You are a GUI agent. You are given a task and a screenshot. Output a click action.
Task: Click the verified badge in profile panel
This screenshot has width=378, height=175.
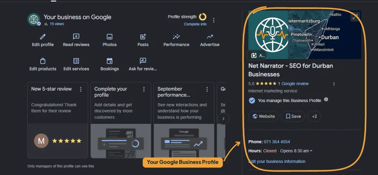tap(252, 100)
